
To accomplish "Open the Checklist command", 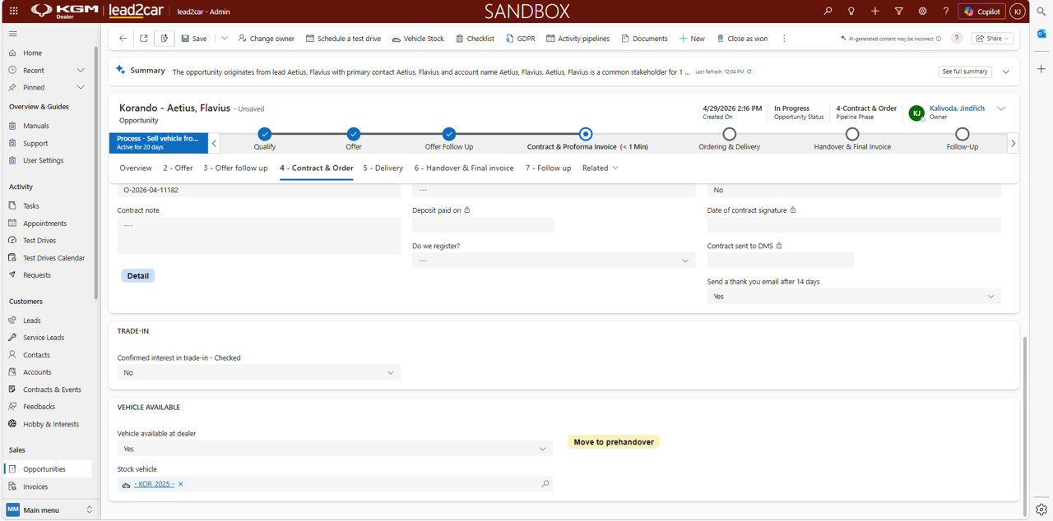I will tap(475, 39).
